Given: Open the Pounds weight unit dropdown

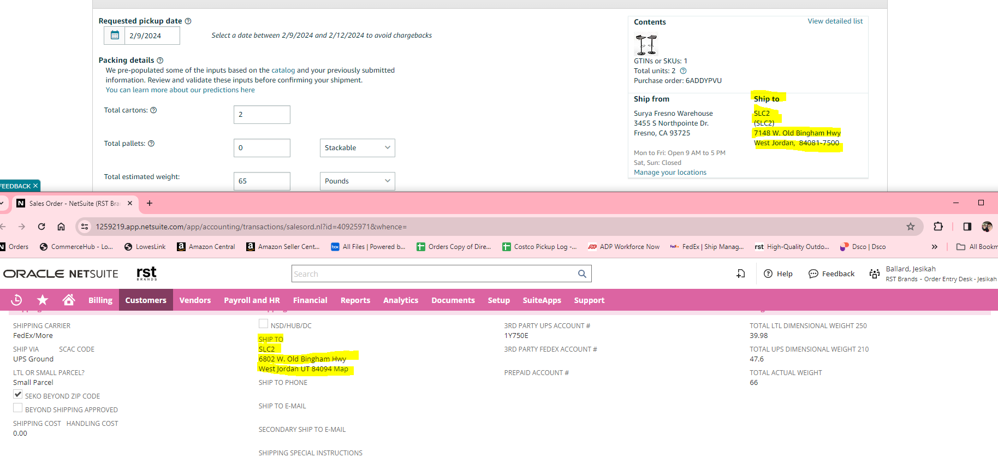Looking at the screenshot, I should [357, 181].
